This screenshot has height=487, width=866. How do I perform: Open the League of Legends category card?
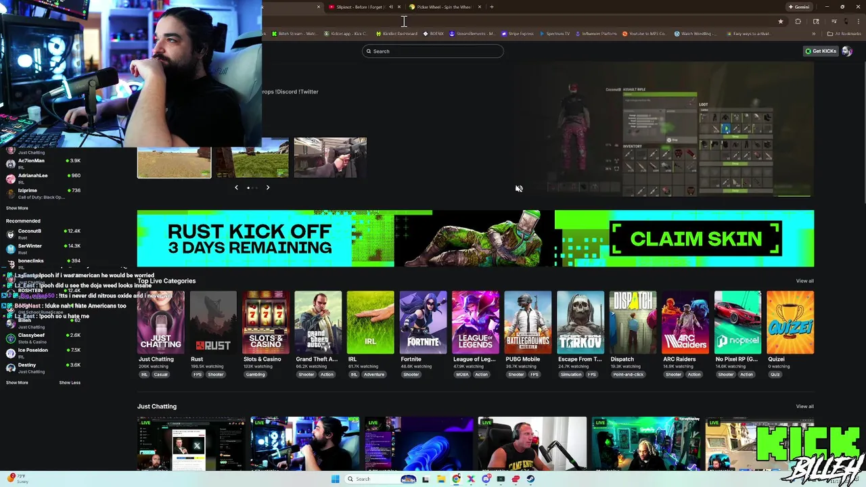pos(476,323)
